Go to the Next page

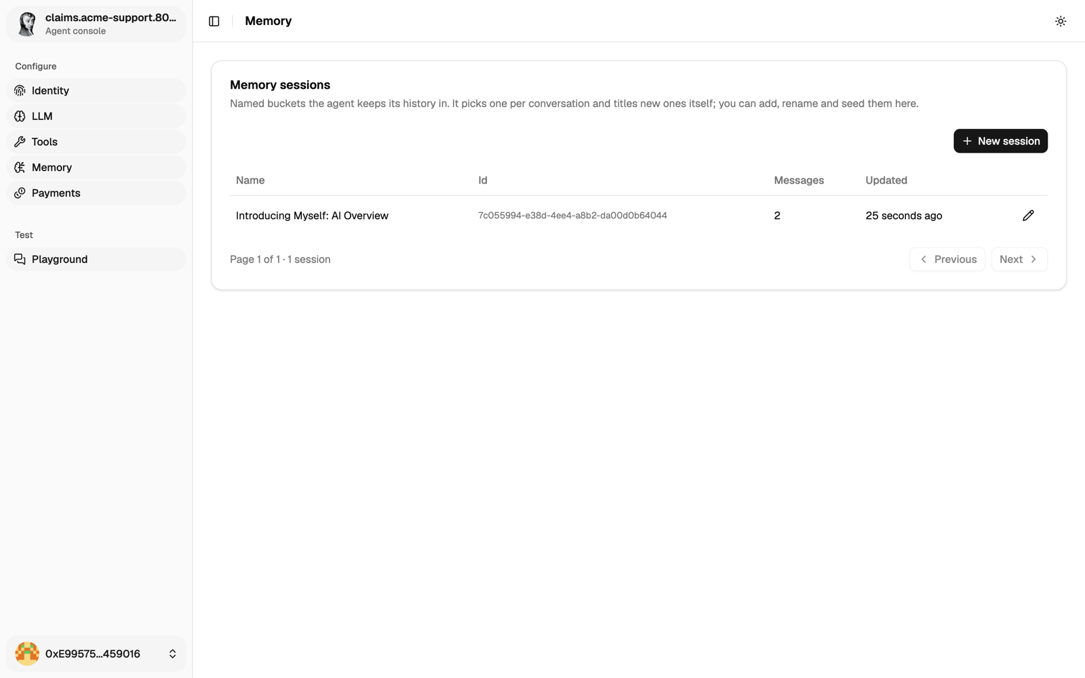point(1019,260)
